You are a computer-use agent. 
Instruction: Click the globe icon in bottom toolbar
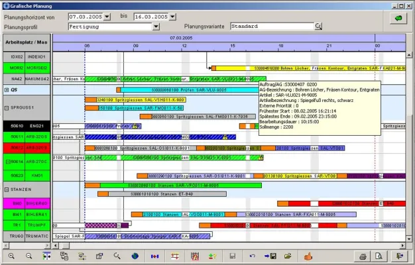135,256
